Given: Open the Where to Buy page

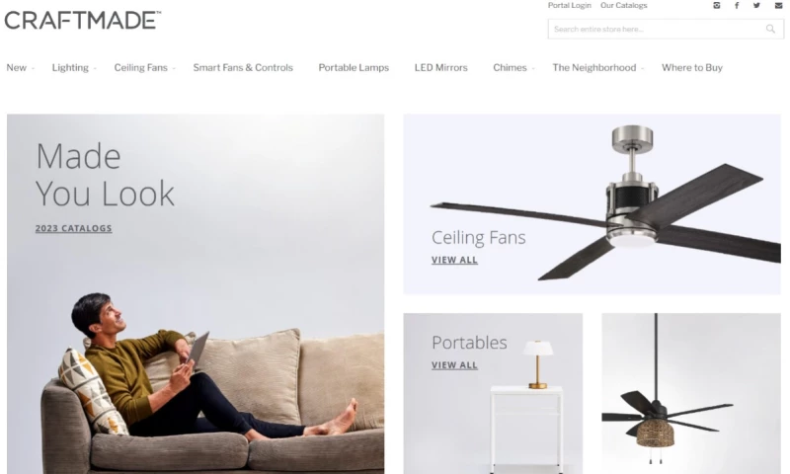Looking at the screenshot, I should [x=692, y=67].
